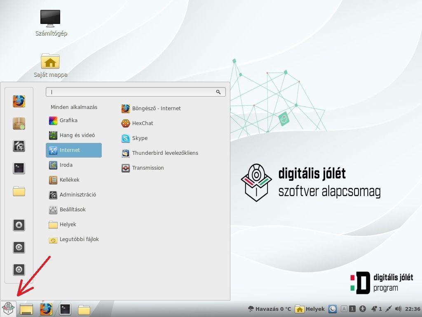Select the Beállítások category
Screen dimensions: 422x317
pos(74,209)
